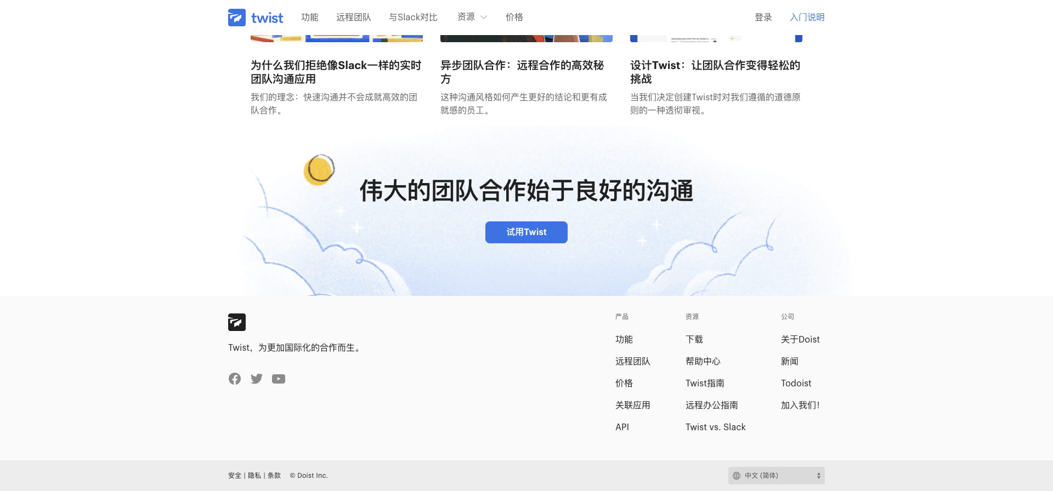Click 条款 in the bottom bar
The height and width of the screenshot is (491, 1053).
click(274, 476)
